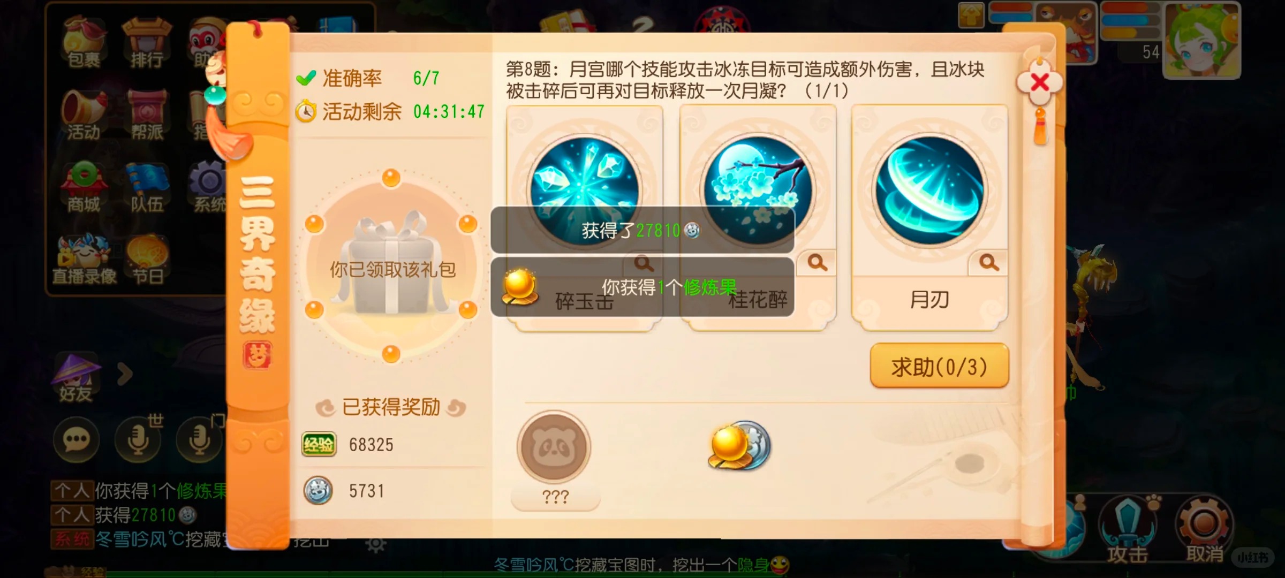The width and height of the screenshot is (1285, 578).
Task: Expand the arrow next to 好友
Action: [x=124, y=374]
